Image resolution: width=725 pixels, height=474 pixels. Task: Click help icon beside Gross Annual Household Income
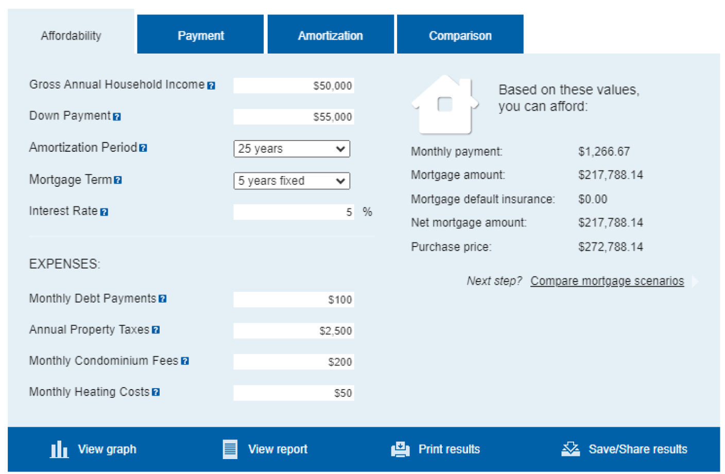coord(211,86)
